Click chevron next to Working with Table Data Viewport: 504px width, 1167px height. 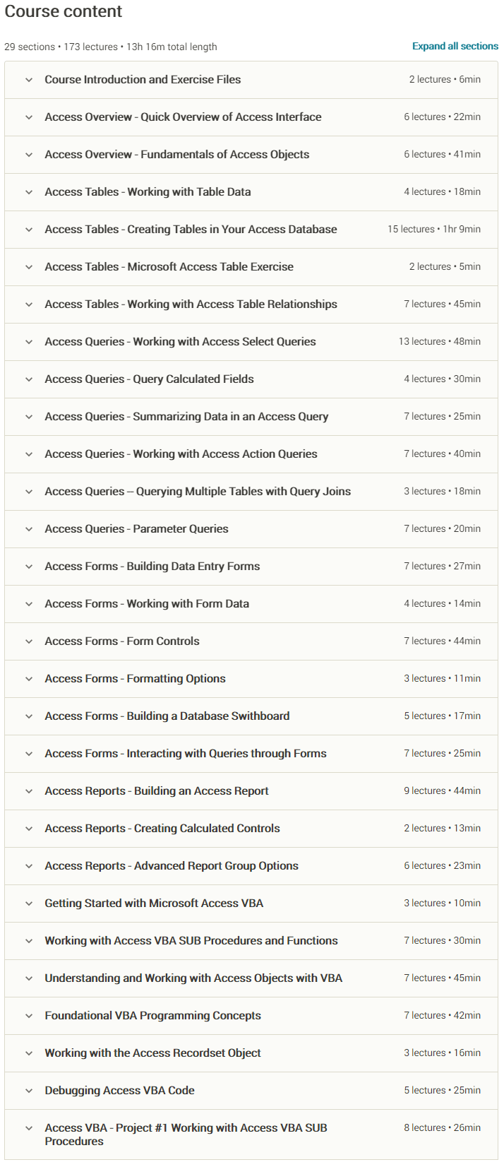[29, 192]
